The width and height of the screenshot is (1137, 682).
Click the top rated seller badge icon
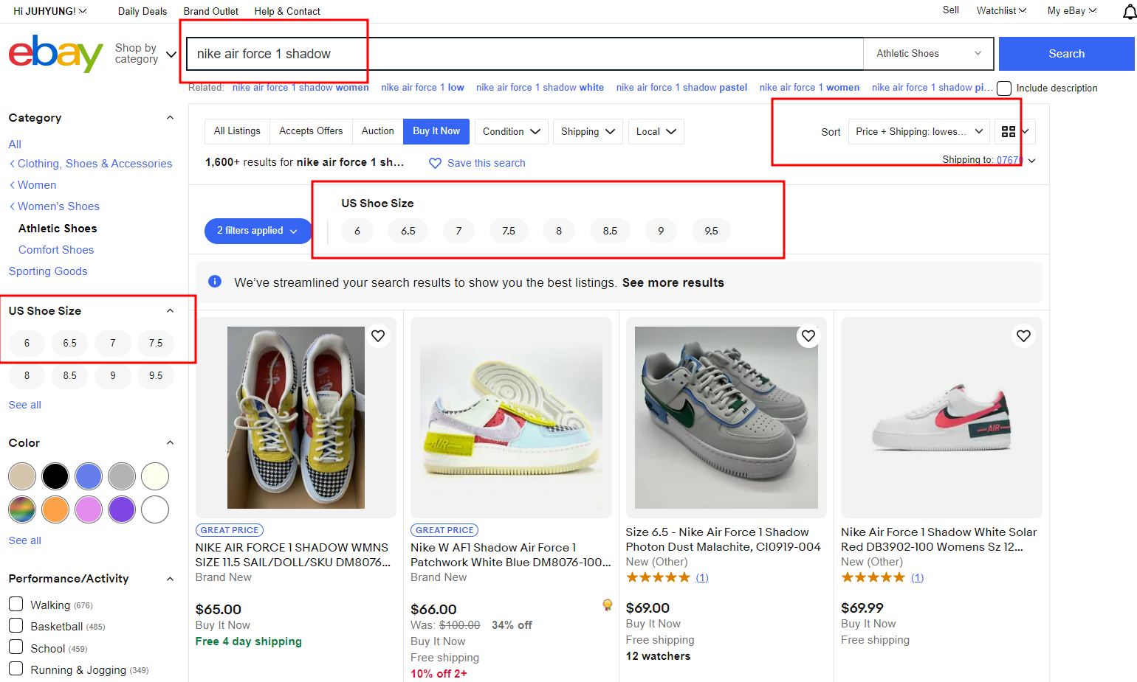coord(607,605)
